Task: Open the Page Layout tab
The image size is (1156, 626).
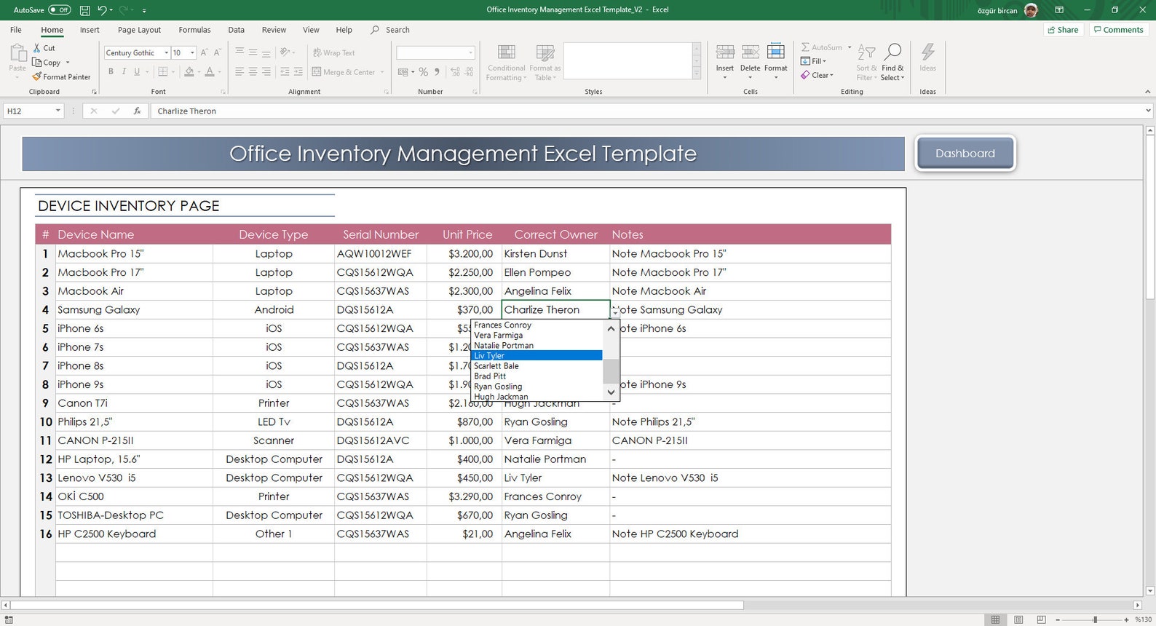Action: 139,30
